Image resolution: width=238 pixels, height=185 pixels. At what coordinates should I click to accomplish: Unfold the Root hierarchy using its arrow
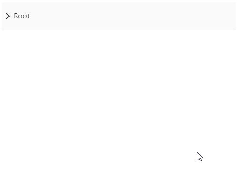click(8, 16)
